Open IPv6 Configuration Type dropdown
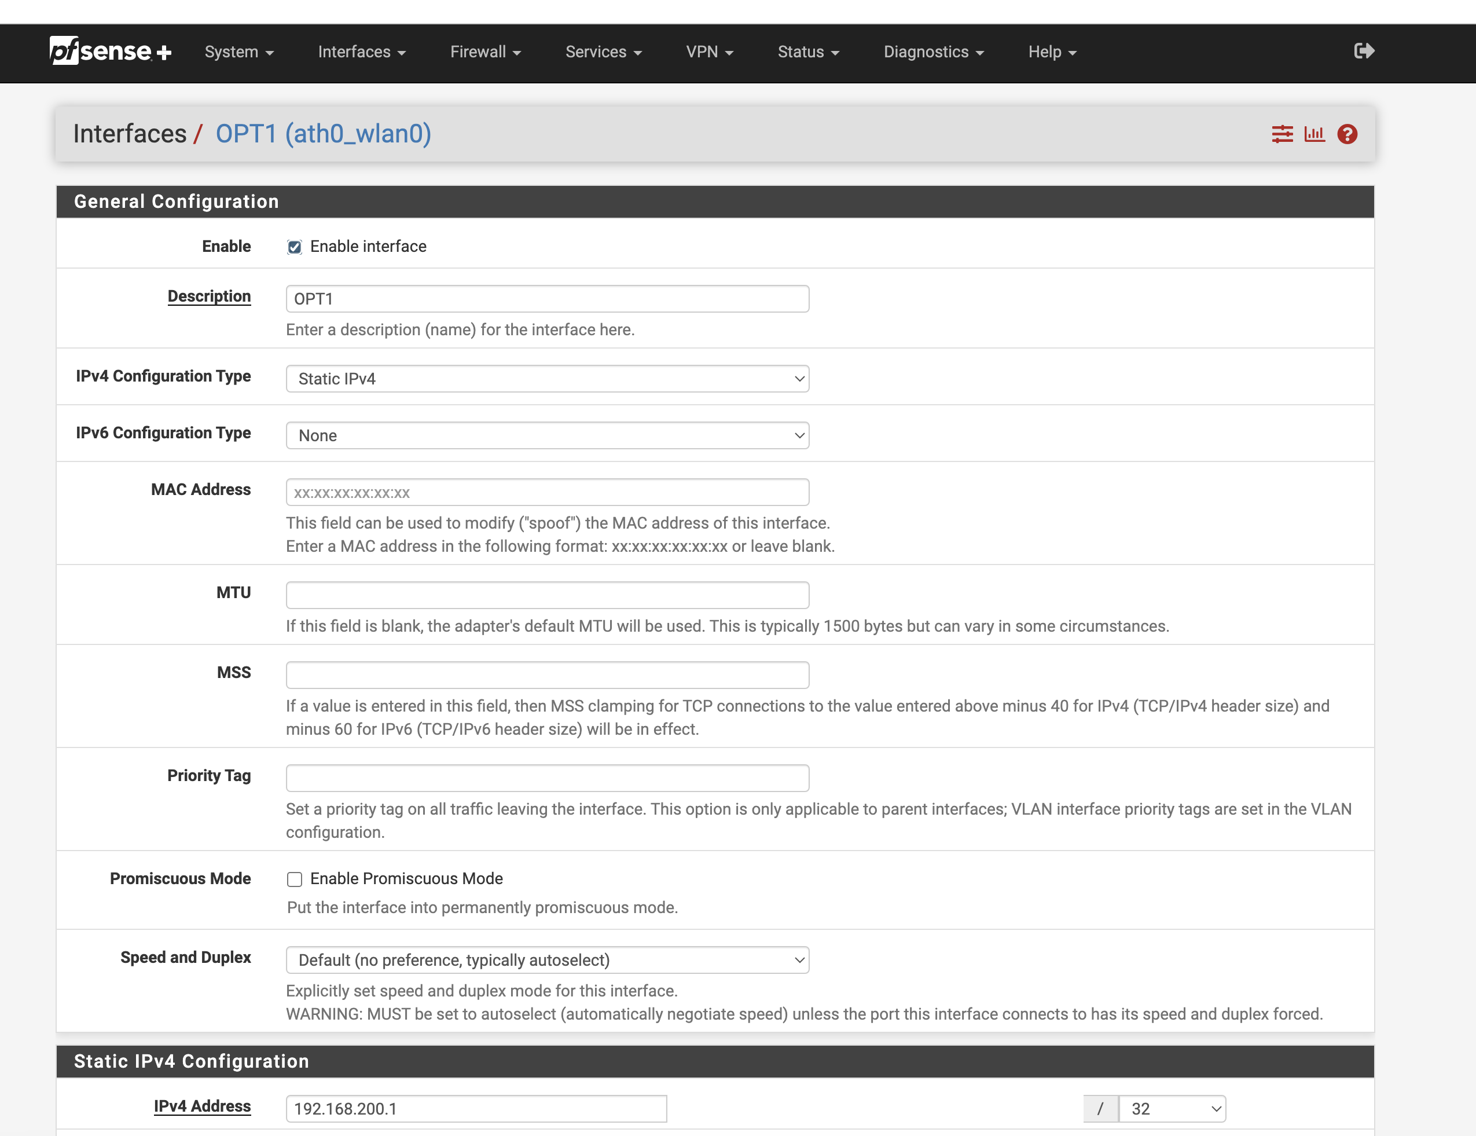1476x1136 pixels. (x=547, y=435)
